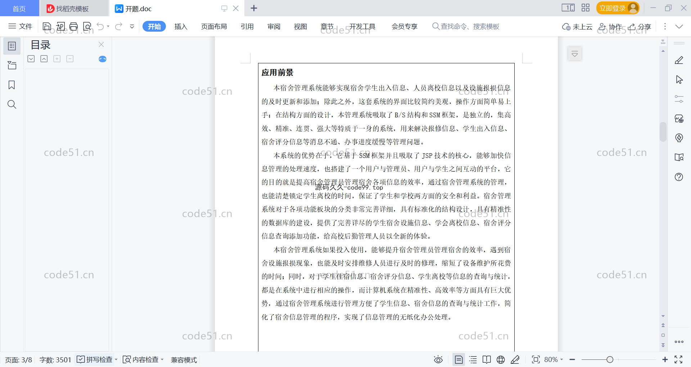The width and height of the screenshot is (691, 367).
Task: Click the zoom slider handle
Action: coord(610,359)
